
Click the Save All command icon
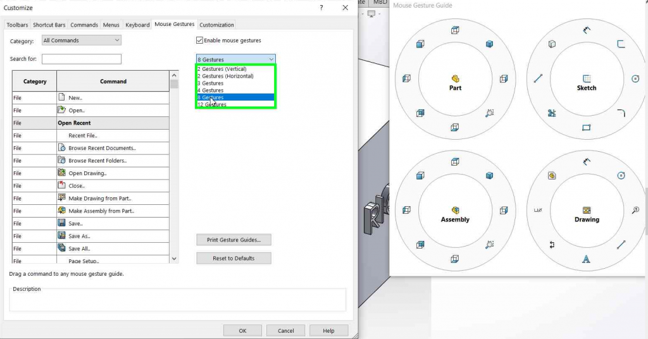click(62, 248)
